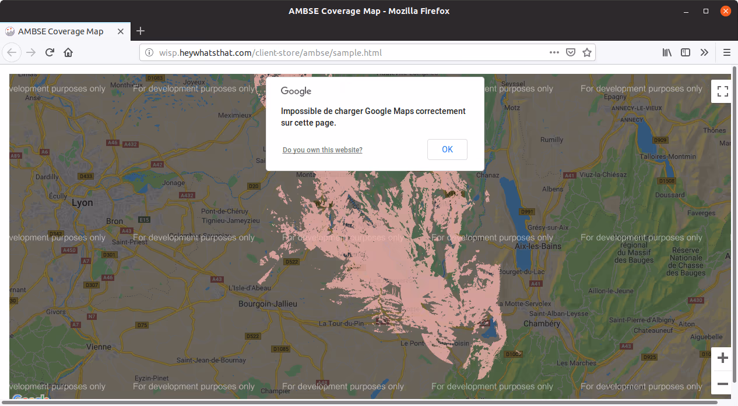Viewport: 738px width, 406px height.
Task: Zoom out on the map
Action: (x=723, y=384)
